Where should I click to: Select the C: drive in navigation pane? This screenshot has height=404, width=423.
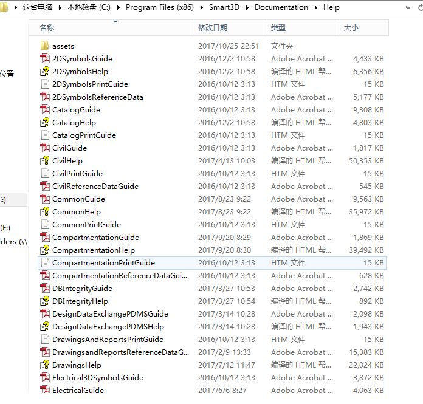(13, 200)
